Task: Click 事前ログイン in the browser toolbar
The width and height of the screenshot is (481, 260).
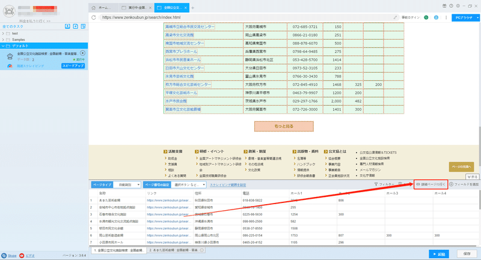Action: [x=411, y=17]
